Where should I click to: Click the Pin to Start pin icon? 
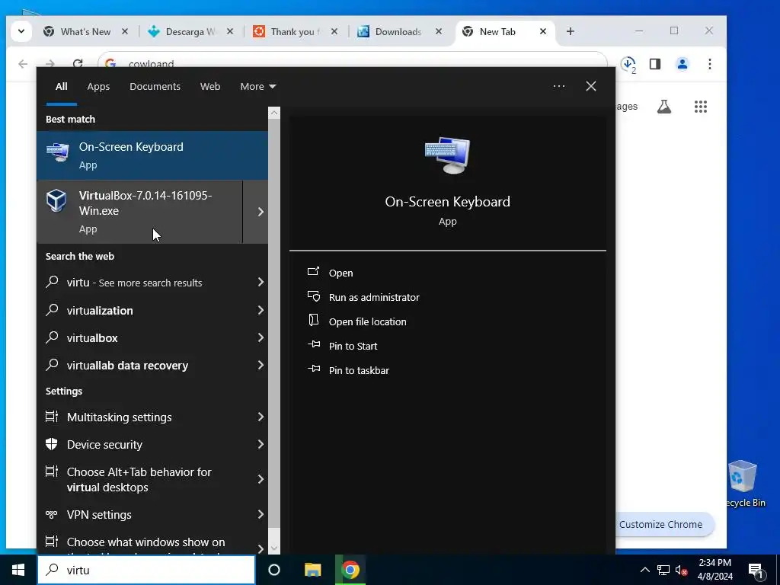(x=313, y=344)
